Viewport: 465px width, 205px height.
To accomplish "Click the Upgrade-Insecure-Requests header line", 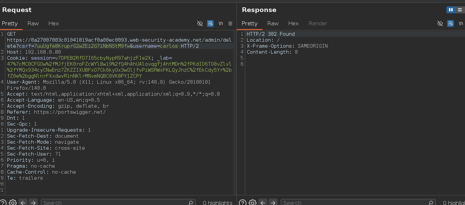I will (x=49, y=130).
